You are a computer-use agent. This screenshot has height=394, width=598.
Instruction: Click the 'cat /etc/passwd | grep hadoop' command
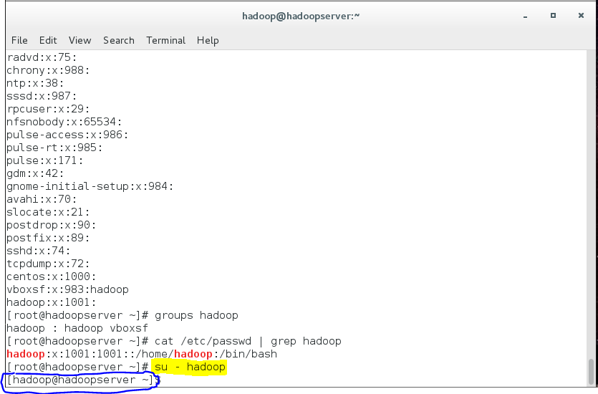(x=248, y=341)
